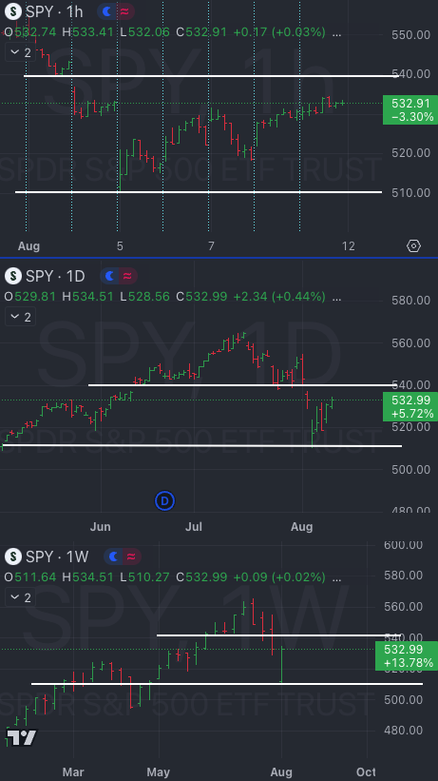The height and width of the screenshot is (781, 438).
Task: Select the lower white horizontal line on the 1W chart
Action: (227, 684)
